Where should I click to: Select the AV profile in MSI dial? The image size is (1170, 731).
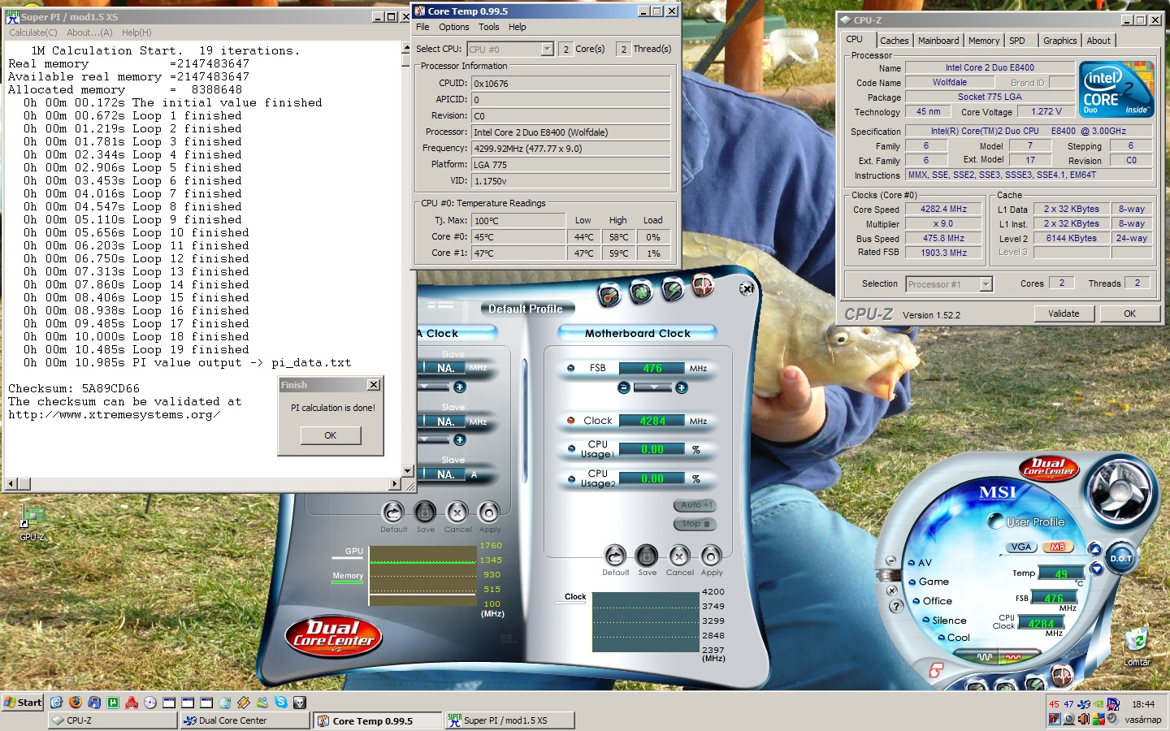point(920,563)
